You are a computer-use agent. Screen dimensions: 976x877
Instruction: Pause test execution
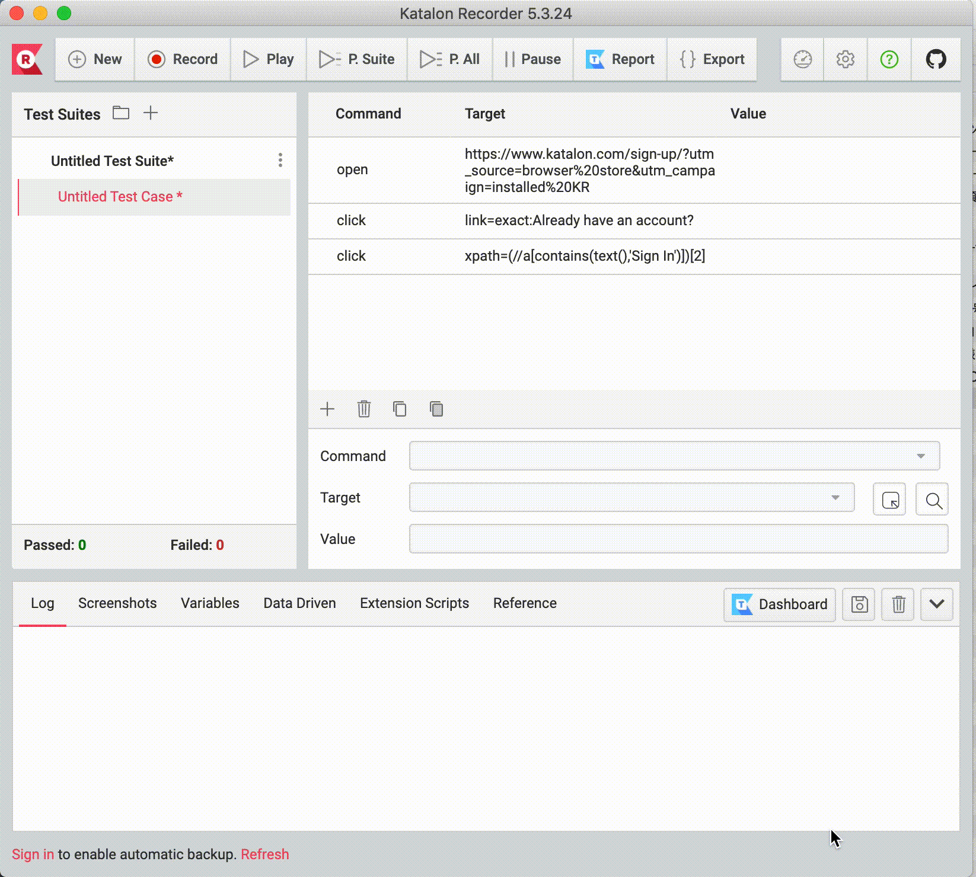click(x=532, y=59)
